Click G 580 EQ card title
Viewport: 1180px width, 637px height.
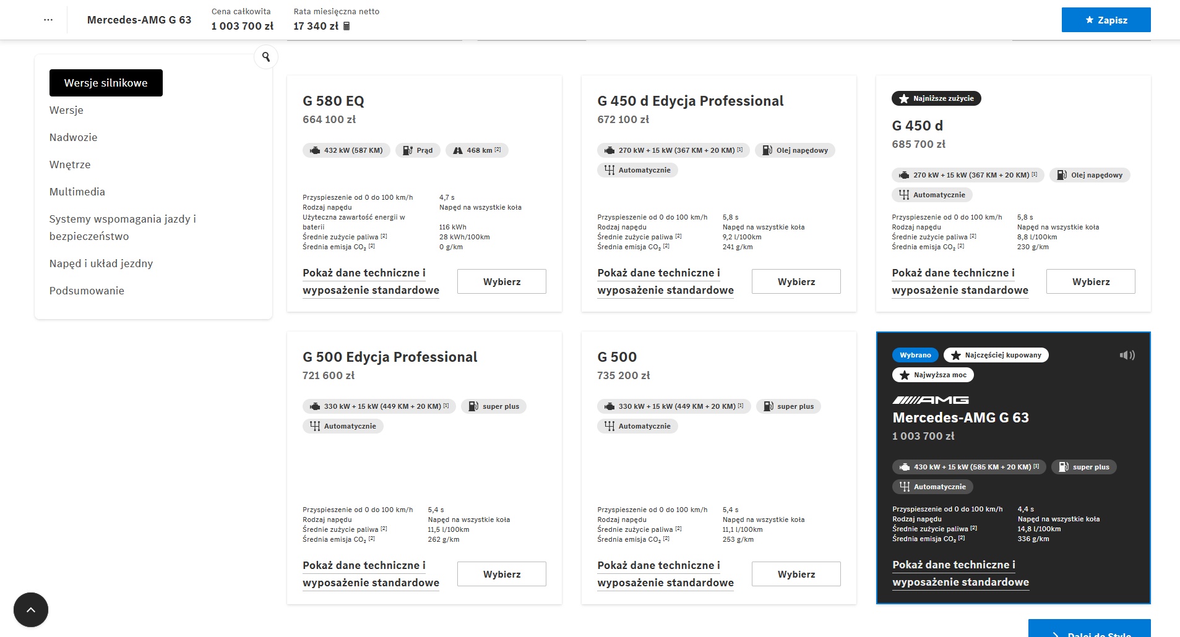click(334, 101)
